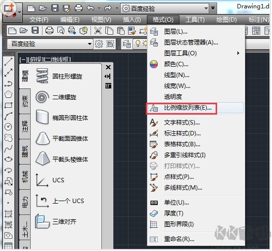Open the 绘图(D) menu
The image size is (272, 251).
click(x=227, y=20)
